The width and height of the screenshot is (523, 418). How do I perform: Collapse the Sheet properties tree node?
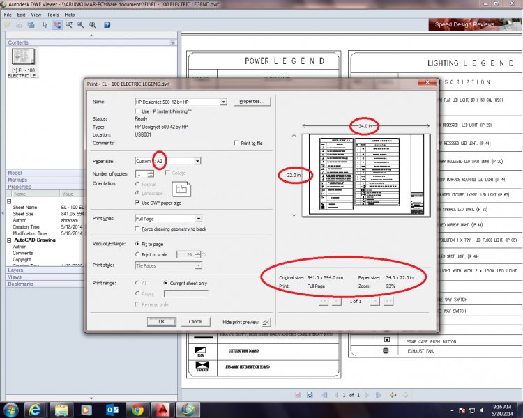pyautogui.click(x=9, y=201)
